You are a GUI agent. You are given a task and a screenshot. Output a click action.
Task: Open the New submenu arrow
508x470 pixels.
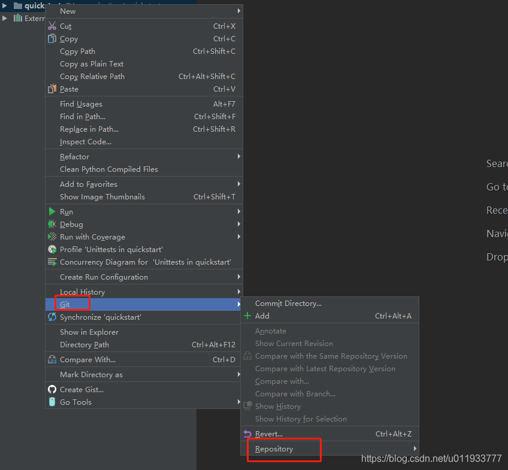coord(239,11)
